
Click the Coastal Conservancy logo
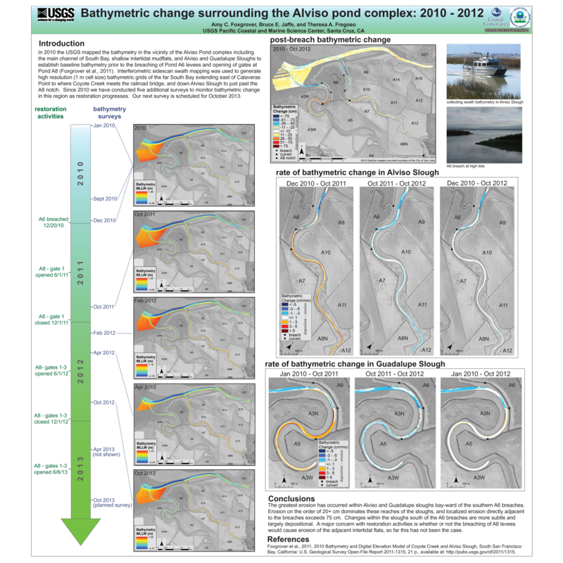[x=496, y=17]
